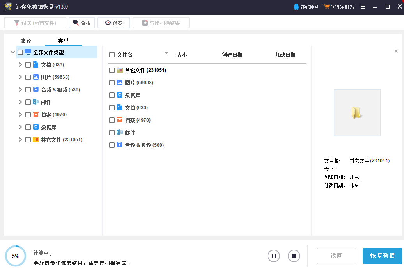Check the 文档 (683) box in tree
This screenshot has width=404, height=270.
28,65
